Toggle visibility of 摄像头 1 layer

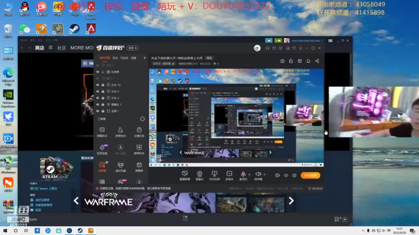(98, 104)
